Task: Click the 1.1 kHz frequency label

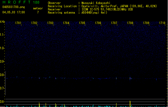Action: (x=2, y=35)
